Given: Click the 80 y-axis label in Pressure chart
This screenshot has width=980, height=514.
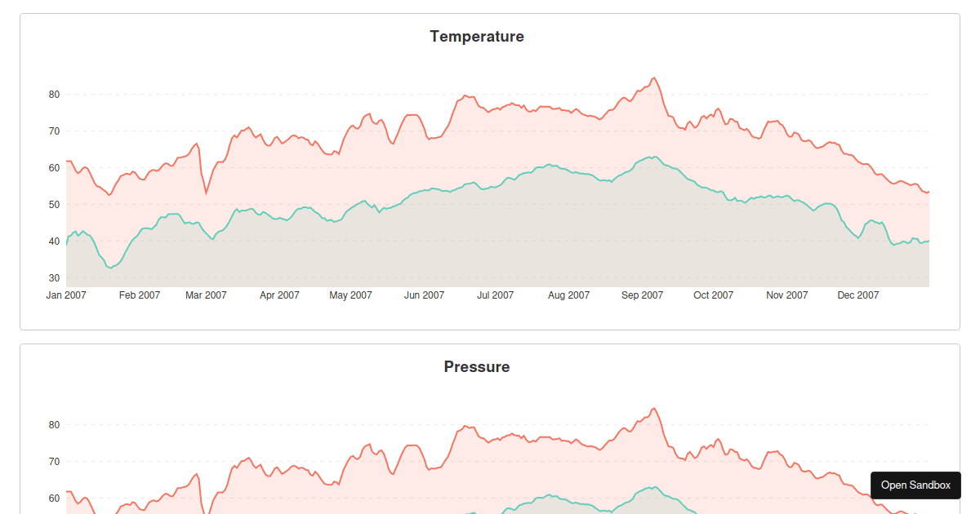Looking at the screenshot, I should pos(55,425).
